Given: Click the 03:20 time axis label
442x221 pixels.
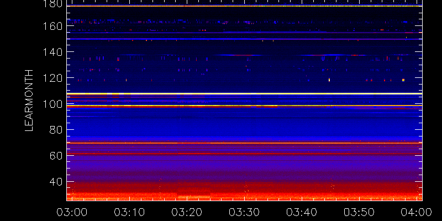Looking at the screenshot, I should pyautogui.click(x=187, y=212).
